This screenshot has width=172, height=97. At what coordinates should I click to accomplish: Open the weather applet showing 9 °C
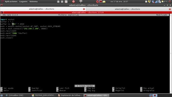[x=164, y=2]
